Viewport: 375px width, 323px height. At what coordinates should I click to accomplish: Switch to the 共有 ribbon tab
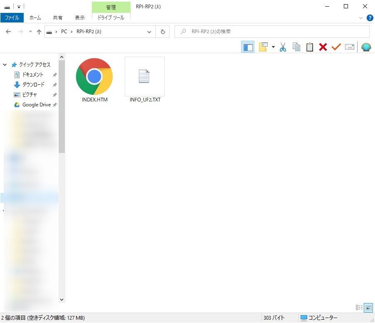point(57,18)
